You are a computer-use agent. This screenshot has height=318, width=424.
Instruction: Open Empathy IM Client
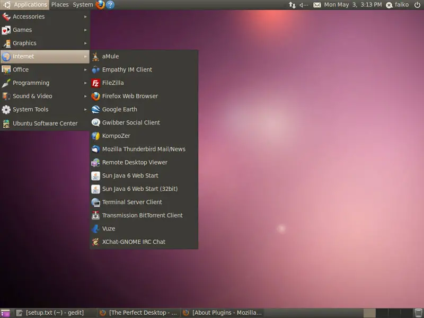tap(144, 69)
